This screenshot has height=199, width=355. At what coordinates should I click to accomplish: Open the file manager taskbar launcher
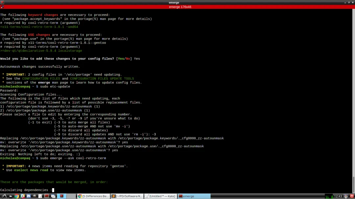click(11, 196)
